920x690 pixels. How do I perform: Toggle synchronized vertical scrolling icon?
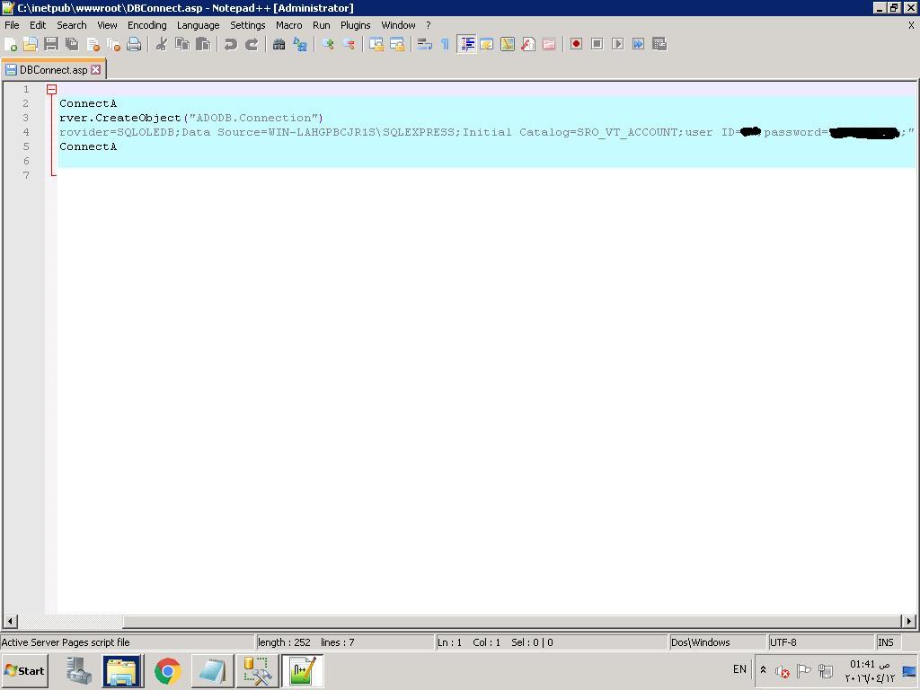pyautogui.click(x=376, y=44)
